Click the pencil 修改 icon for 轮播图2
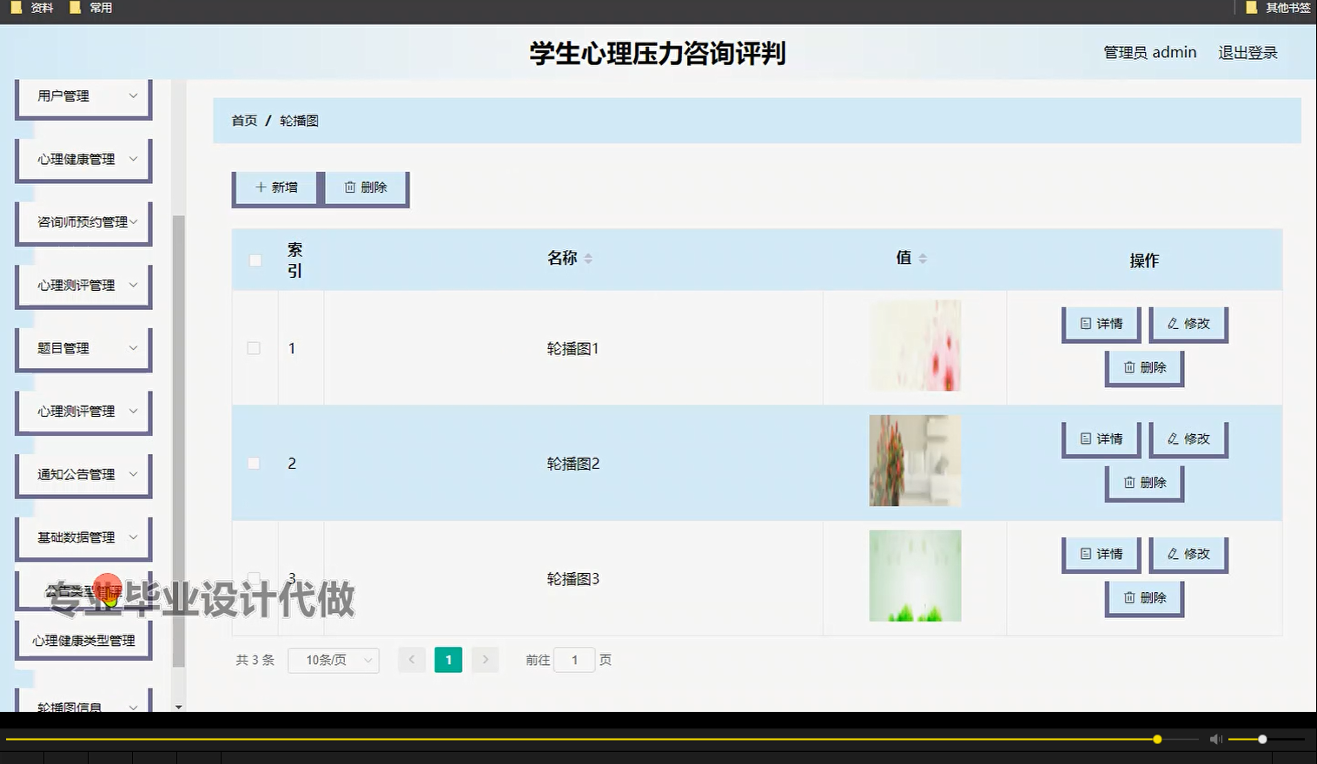This screenshot has height=764, width=1317. (1174, 438)
